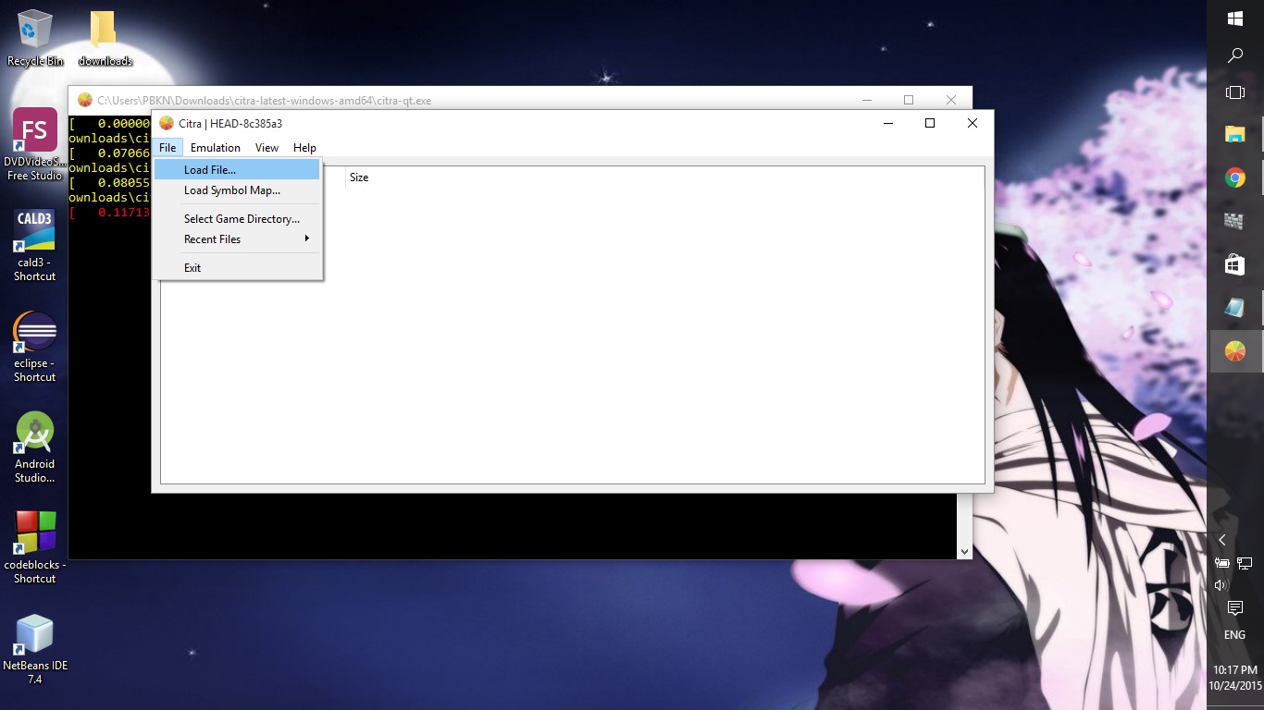Image resolution: width=1264 pixels, height=710 pixels.
Task: Click the Chrome icon in taskbar
Action: pos(1234,178)
